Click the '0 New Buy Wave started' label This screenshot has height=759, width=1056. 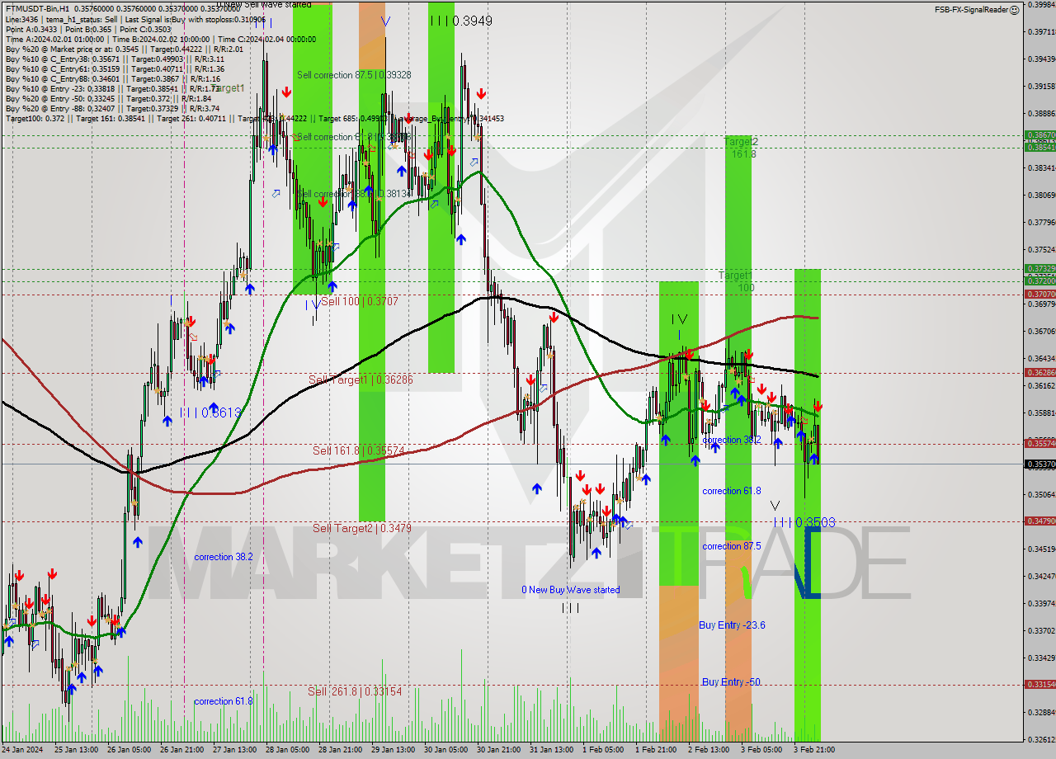[571, 590]
